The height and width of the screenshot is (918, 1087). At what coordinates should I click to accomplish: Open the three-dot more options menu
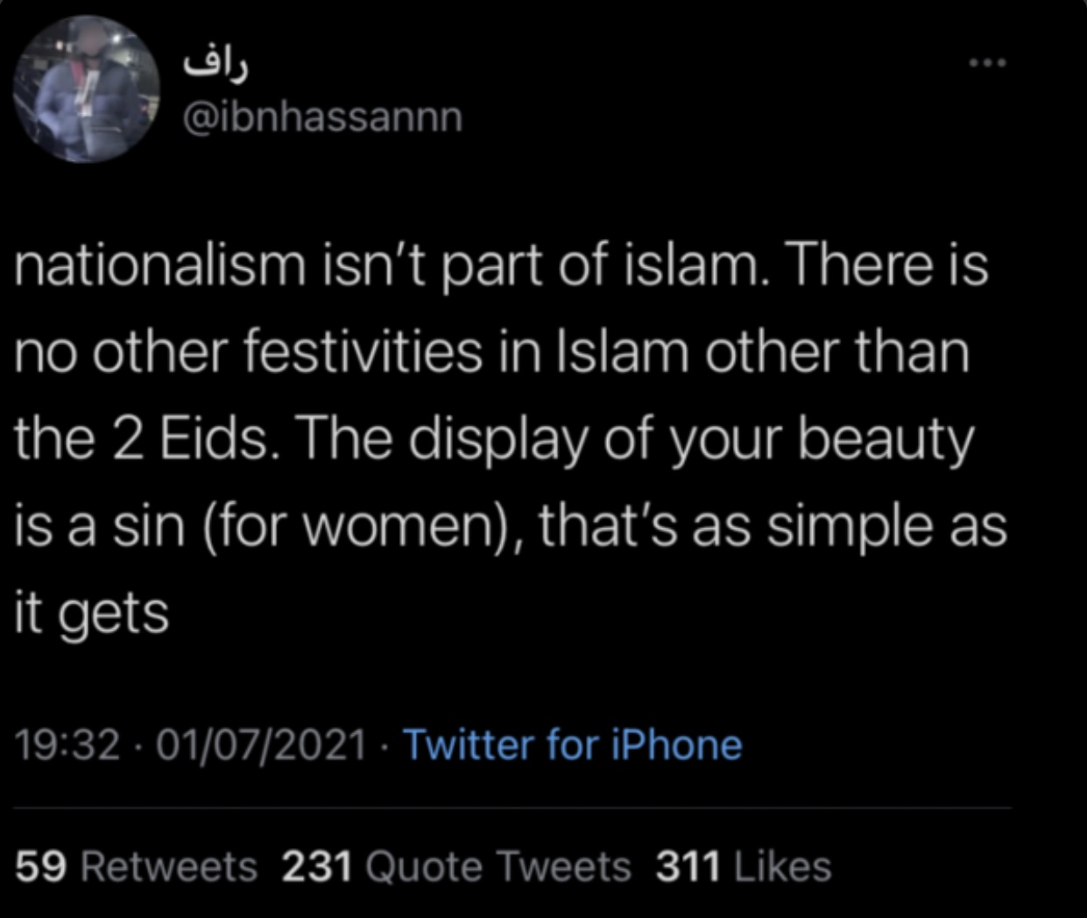pos(988,63)
